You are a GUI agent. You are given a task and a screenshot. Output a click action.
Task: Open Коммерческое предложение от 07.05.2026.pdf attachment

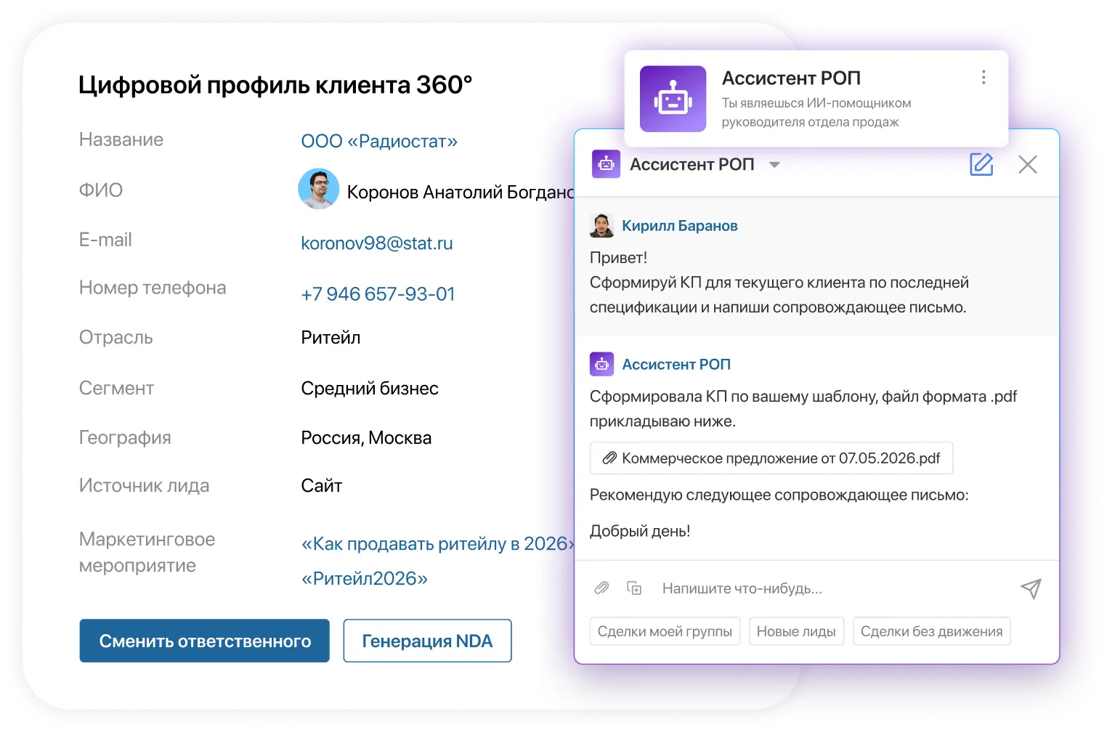[771, 458]
